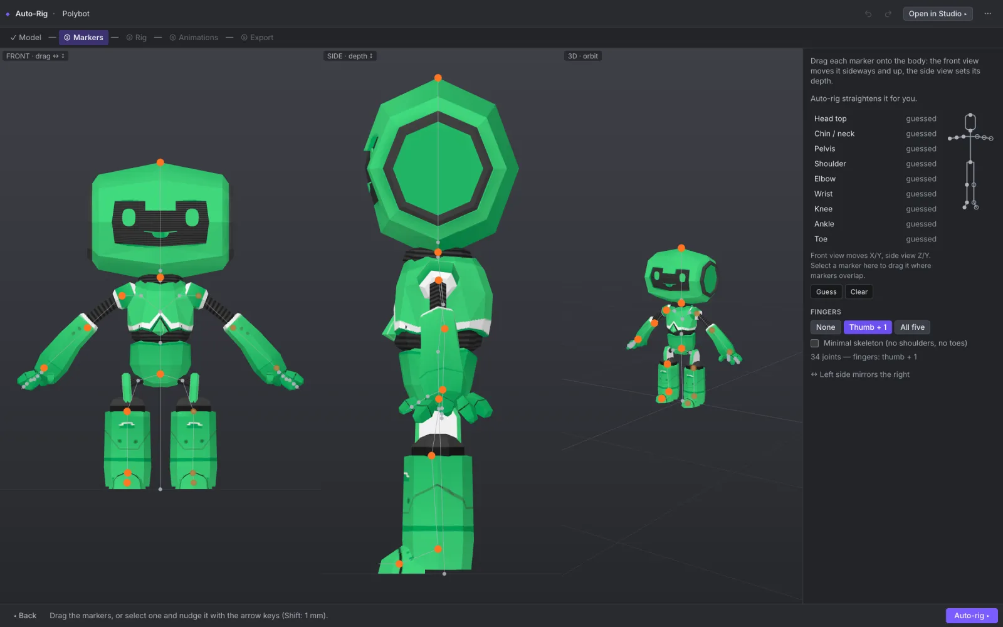Click the redo arrow icon
This screenshot has width=1003, height=627.
coord(888,14)
